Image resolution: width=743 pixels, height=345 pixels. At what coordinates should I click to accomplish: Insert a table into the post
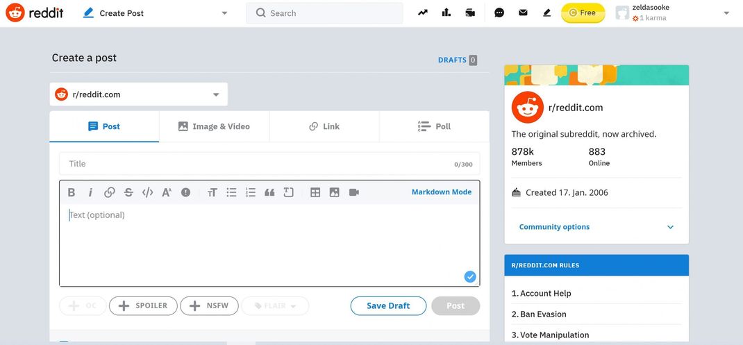(x=315, y=192)
